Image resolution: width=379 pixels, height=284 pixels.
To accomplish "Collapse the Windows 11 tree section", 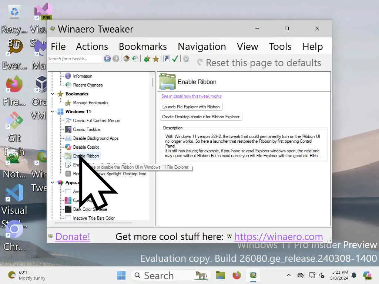I will (53, 112).
